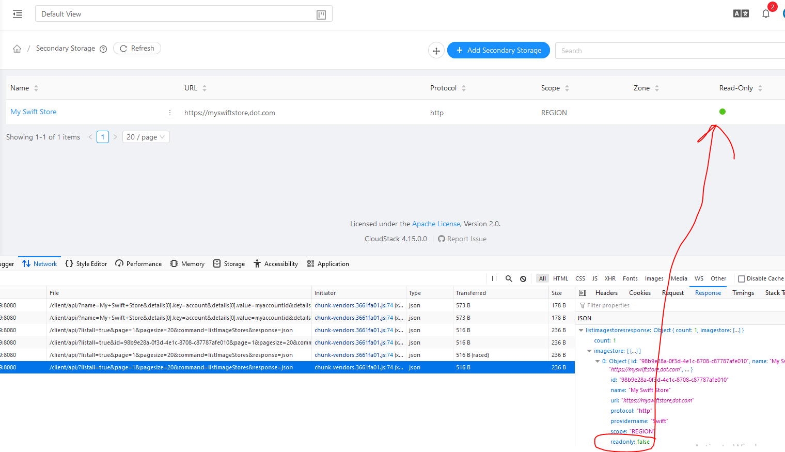Click the round plus icon button

(x=436, y=50)
